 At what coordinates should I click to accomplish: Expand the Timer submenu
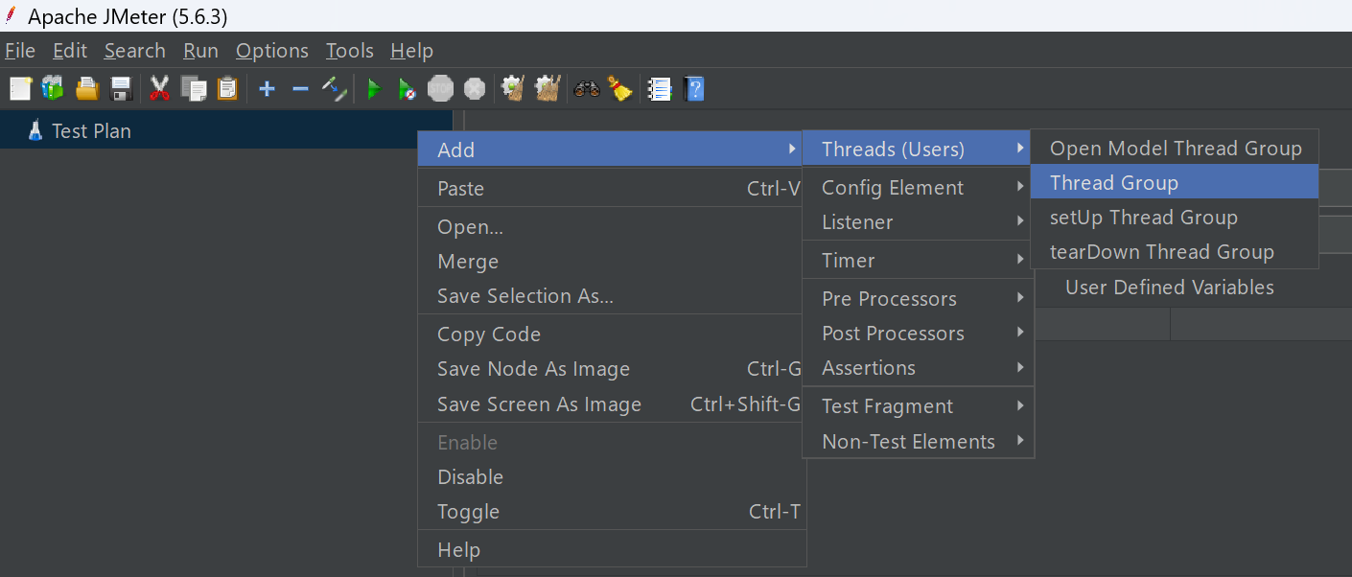(918, 261)
